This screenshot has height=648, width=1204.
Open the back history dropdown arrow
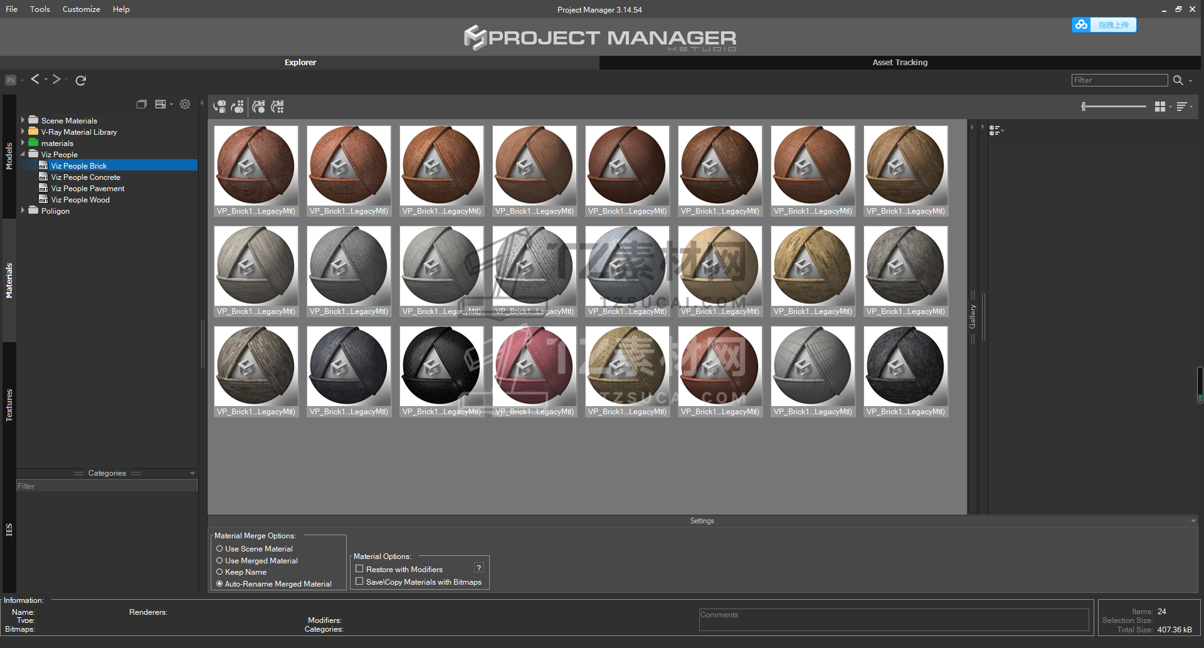pos(46,80)
